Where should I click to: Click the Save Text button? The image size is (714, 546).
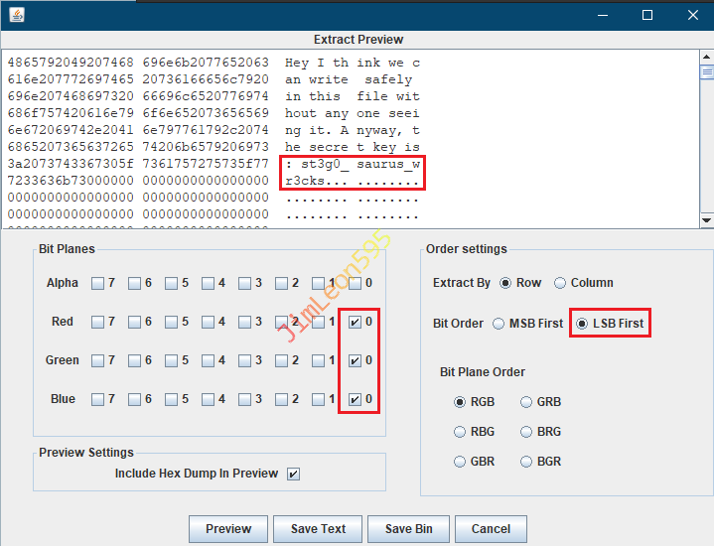click(x=318, y=529)
